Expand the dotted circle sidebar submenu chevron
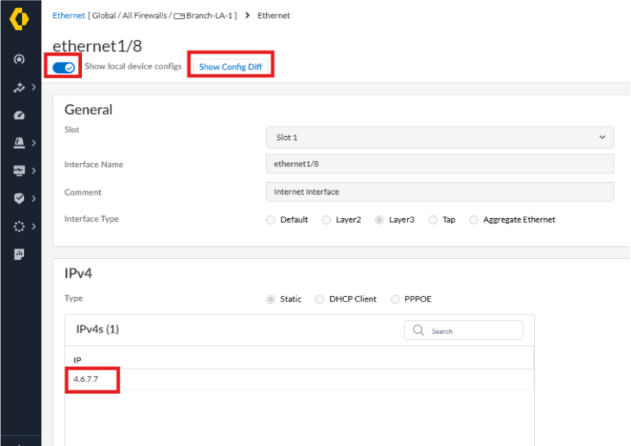The image size is (631, 446). [x=34, y=226]
